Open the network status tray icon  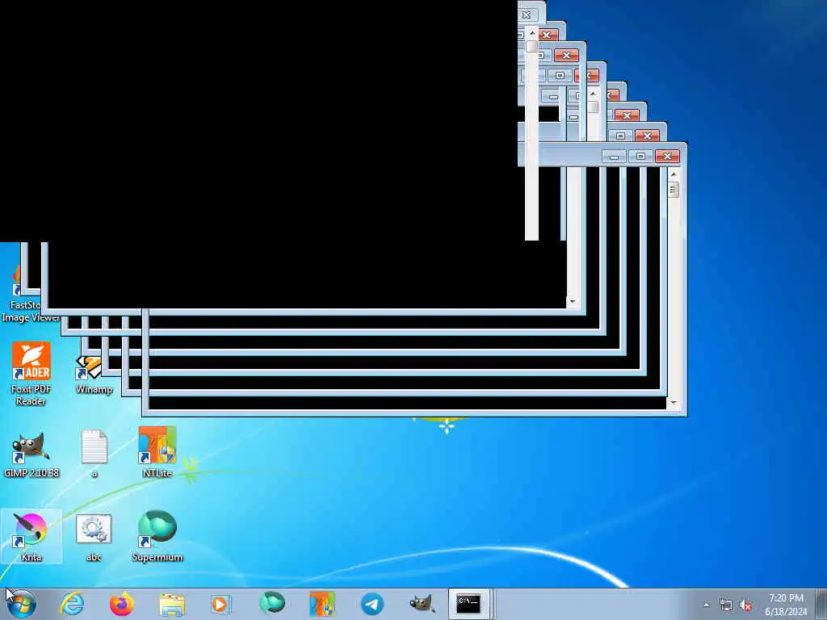(x=726, y=605)
